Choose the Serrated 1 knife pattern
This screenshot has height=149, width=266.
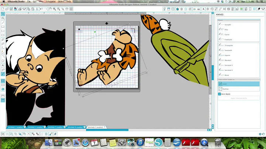239,65
